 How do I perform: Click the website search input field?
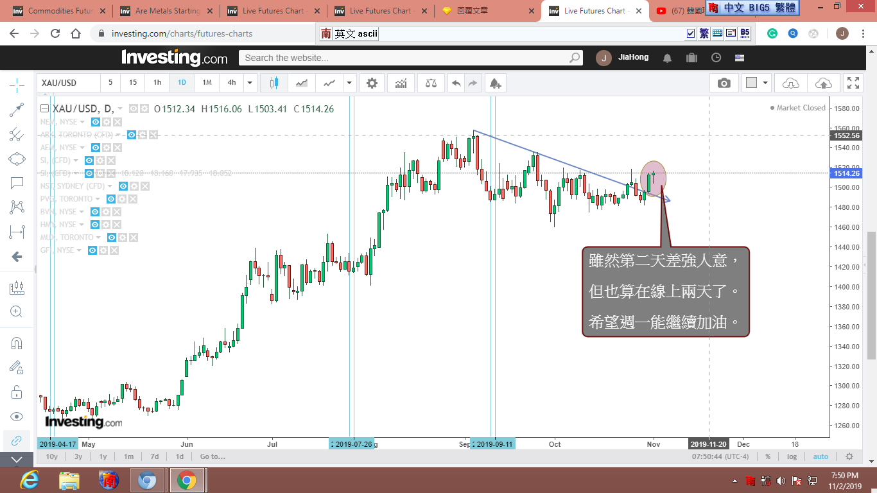tap(404, 58)
